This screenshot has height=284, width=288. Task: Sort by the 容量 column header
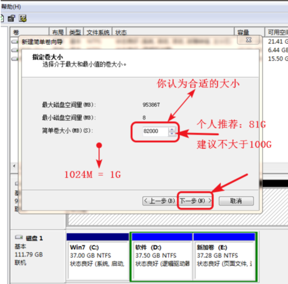(x=249, y=32)
